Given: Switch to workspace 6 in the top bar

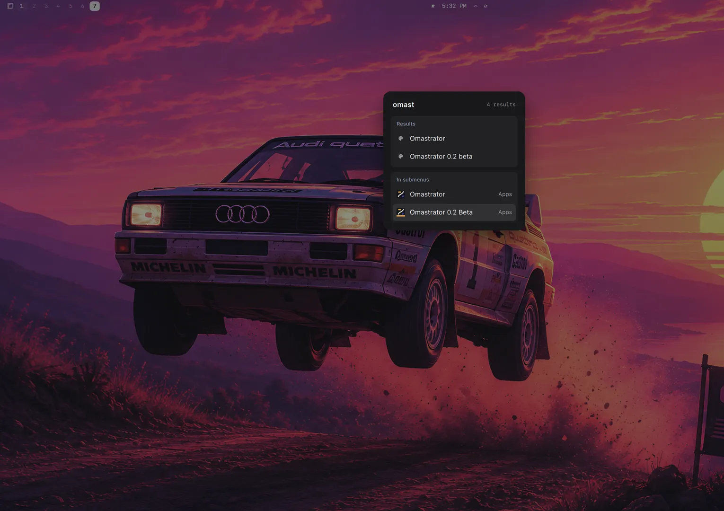Looking at the screenshot, I should pyautogui.click(x=82, y=6).
